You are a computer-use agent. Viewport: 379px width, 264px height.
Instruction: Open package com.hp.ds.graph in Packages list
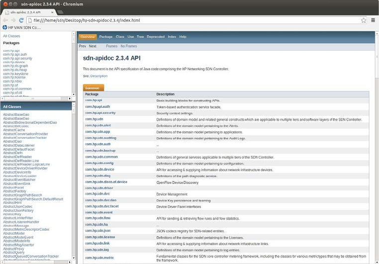(15, 66)
